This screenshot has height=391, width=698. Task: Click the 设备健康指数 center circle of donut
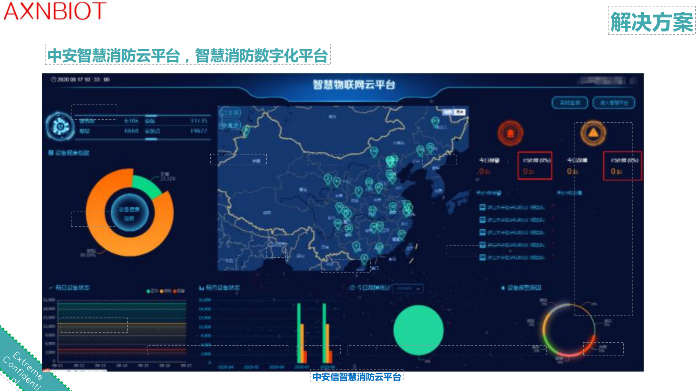pos(130,213)
